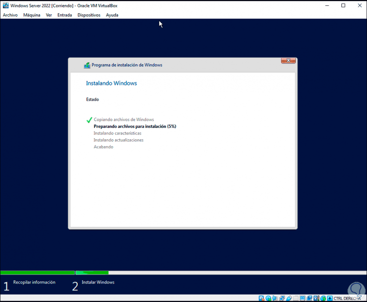The height and width of the screenshot is (302, 367).
Task: Open the Dispositivos menu
Action: tap(89, 15)
